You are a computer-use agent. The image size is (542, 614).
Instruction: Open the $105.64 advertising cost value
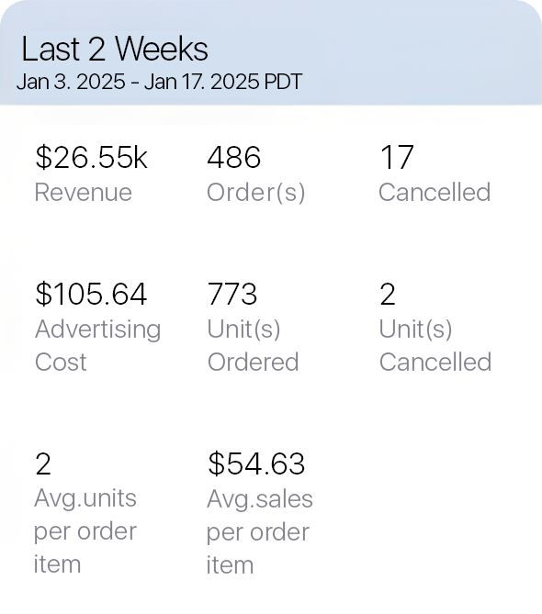[91, 294]
